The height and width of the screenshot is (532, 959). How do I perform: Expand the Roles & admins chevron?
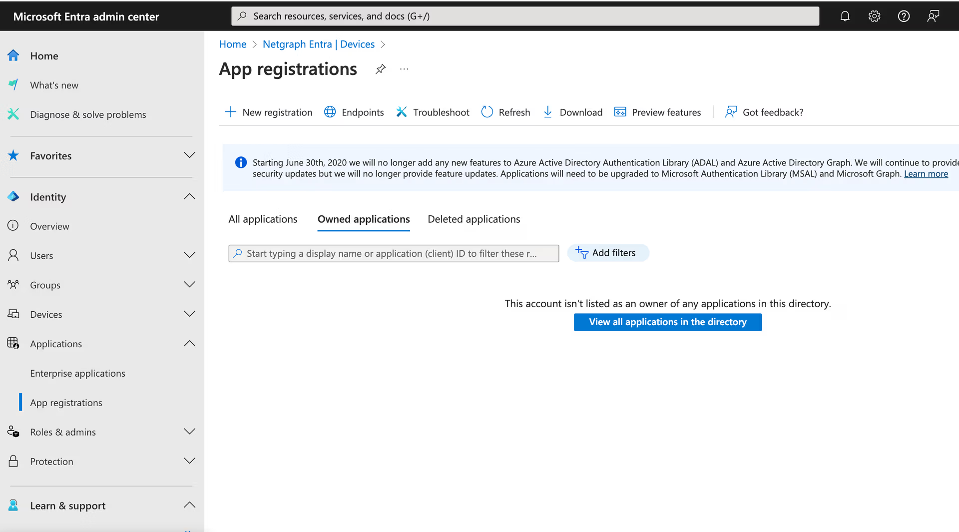coord(189,432)
